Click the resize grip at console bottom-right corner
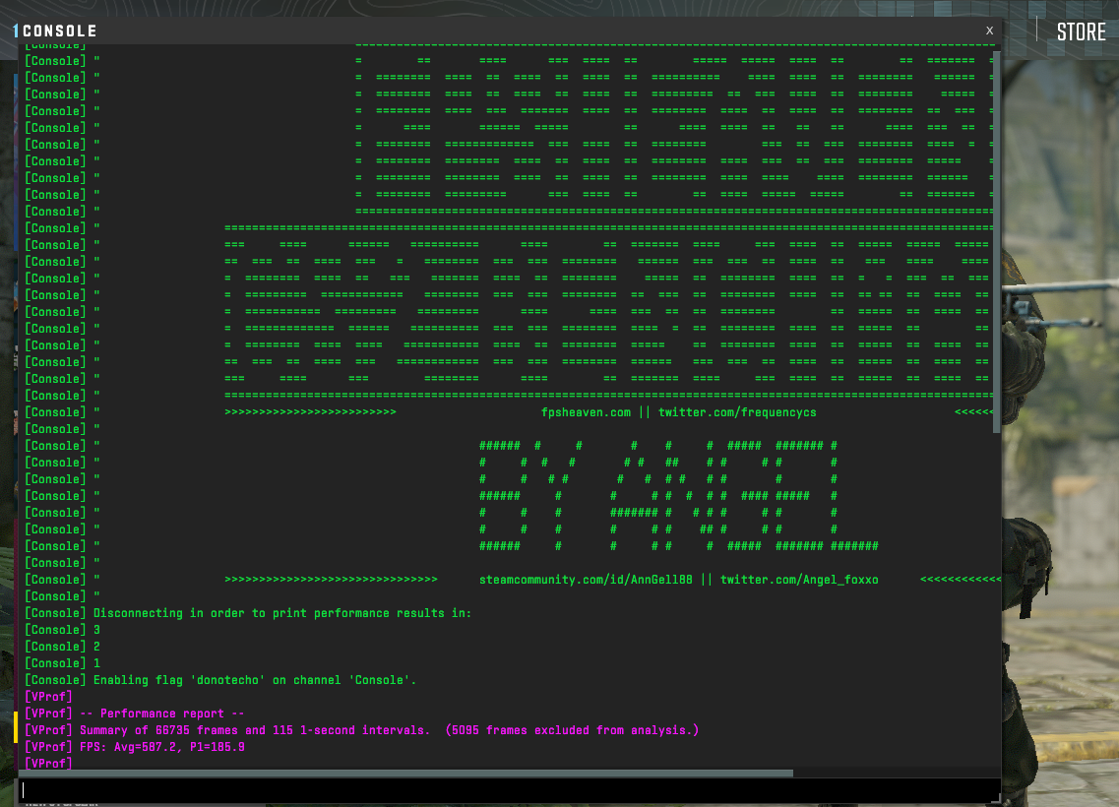 click(996, 799)
